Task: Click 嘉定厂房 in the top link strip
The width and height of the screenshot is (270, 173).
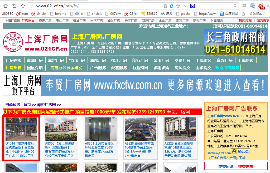Action: (45, 21)
